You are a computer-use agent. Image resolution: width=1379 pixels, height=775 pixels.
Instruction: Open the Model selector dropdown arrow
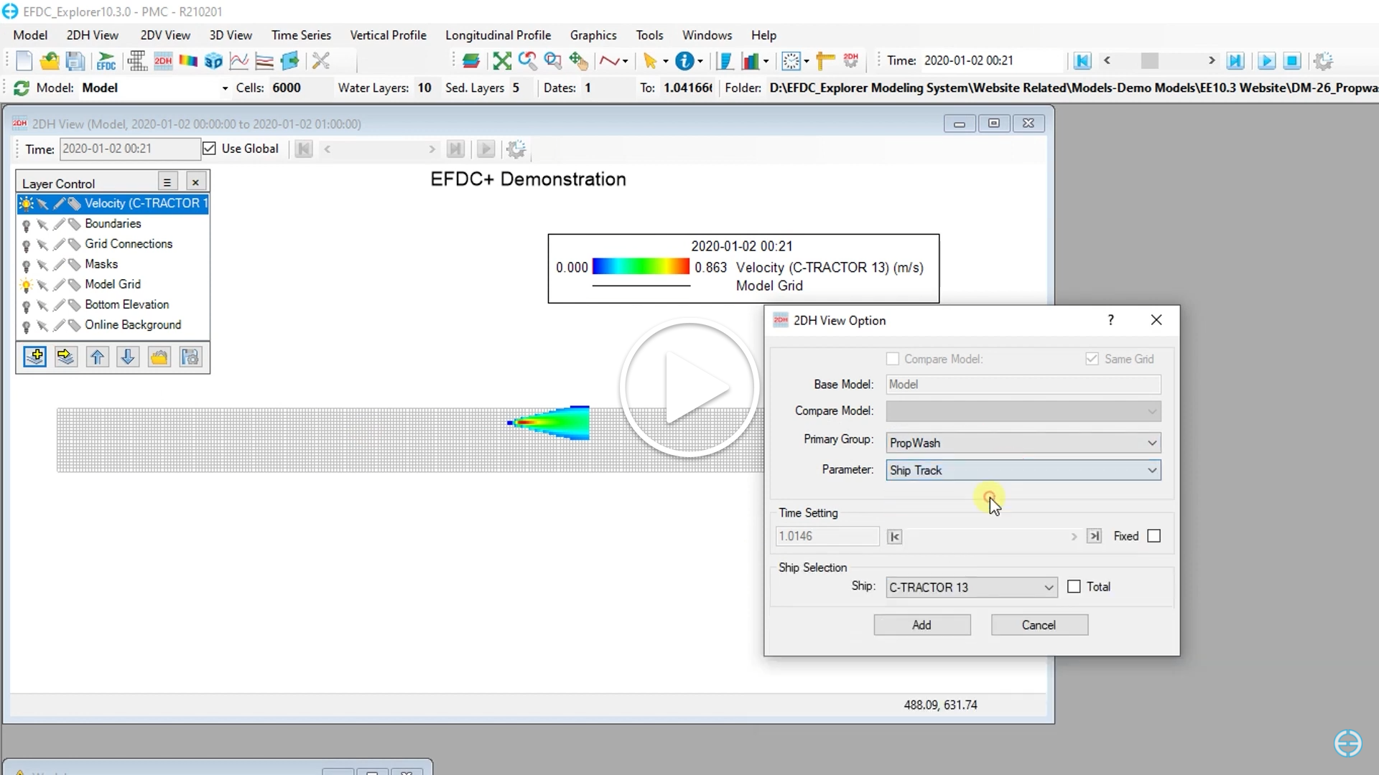tap(225, 88)
